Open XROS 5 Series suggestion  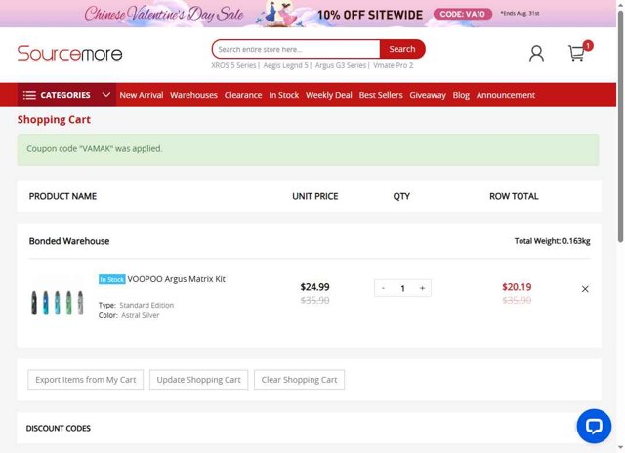pos(233,65)
